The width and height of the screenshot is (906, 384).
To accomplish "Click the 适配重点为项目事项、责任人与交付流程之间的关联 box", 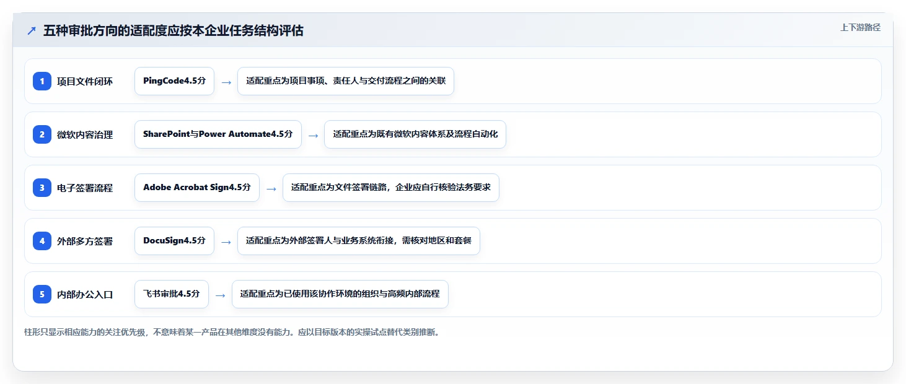I will 346,81.
